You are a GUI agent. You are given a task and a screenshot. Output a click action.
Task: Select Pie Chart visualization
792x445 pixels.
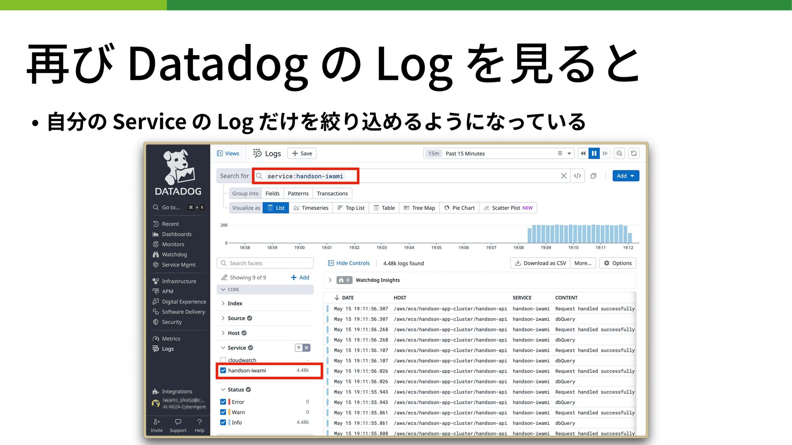(459, 208)
